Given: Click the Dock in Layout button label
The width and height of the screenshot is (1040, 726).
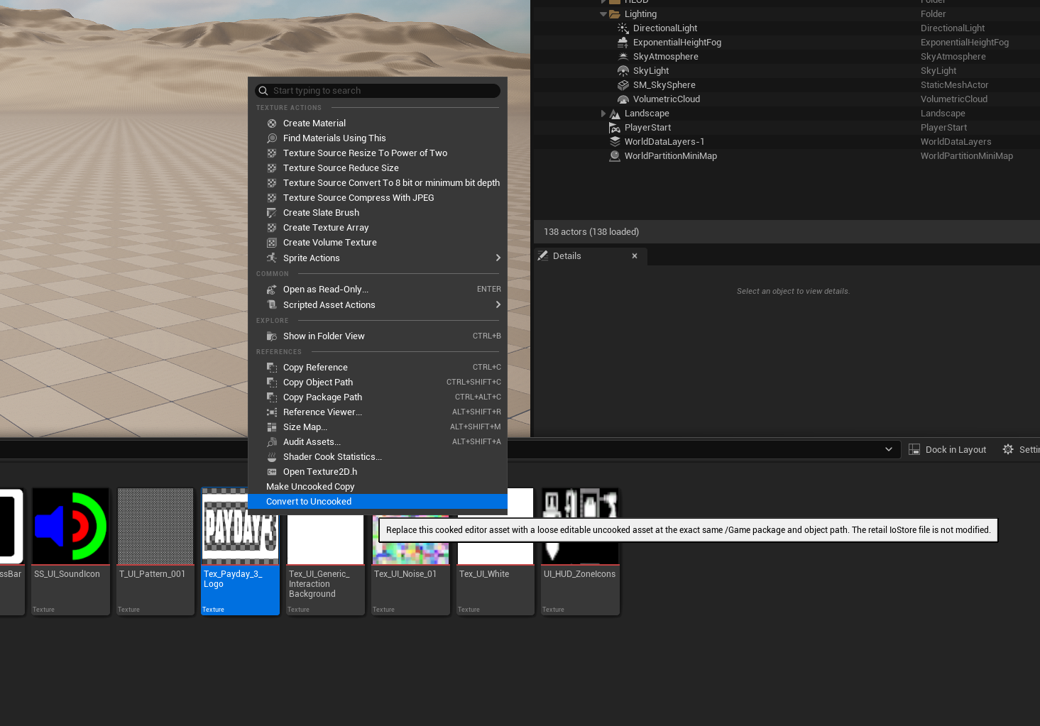Looking at the screenshot, I should coord(956,450).
